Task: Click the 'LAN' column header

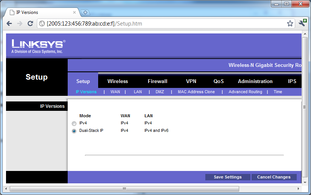Action: pos(149,116)
